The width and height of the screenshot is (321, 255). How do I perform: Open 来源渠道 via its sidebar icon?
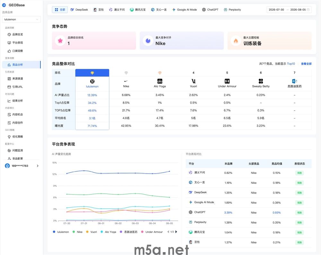coord(9,79)
